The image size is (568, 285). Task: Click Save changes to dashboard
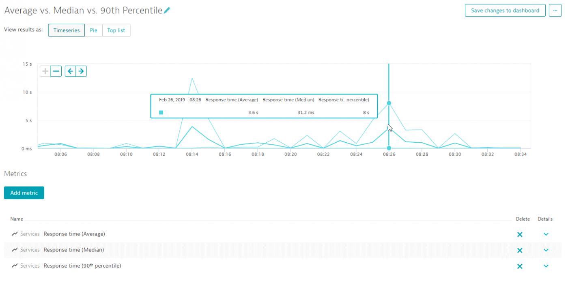pyautogui.click(x=505, y=11)
